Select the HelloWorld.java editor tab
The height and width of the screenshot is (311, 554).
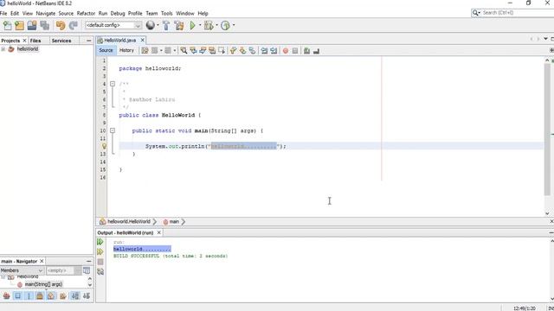(119, 41)
